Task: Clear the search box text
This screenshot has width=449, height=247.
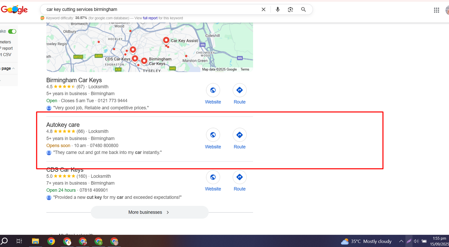Action: point(263,10)
